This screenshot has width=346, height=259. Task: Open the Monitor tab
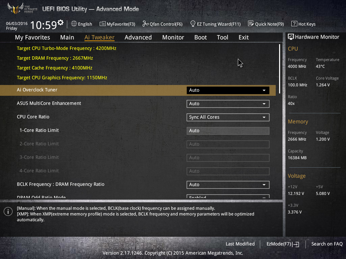[173, 37]
